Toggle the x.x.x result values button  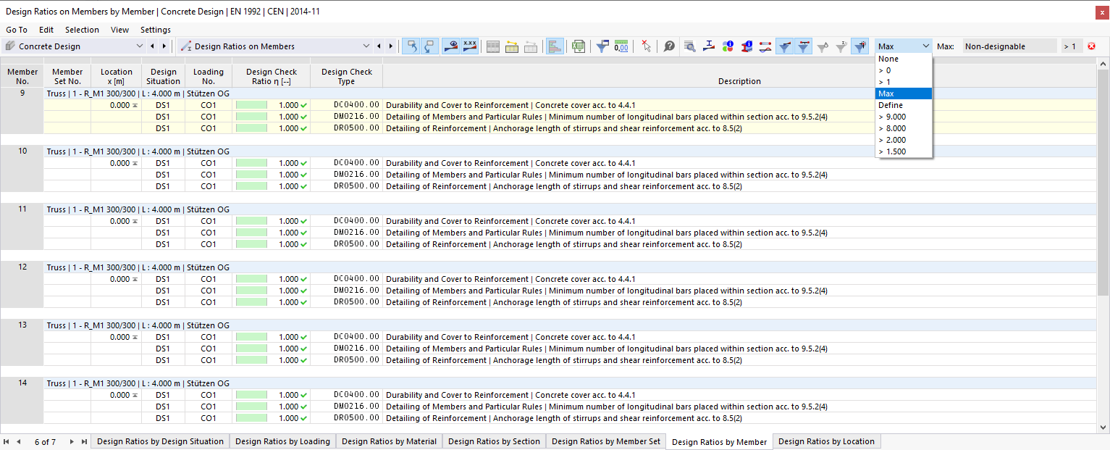[x=469, y=46]
